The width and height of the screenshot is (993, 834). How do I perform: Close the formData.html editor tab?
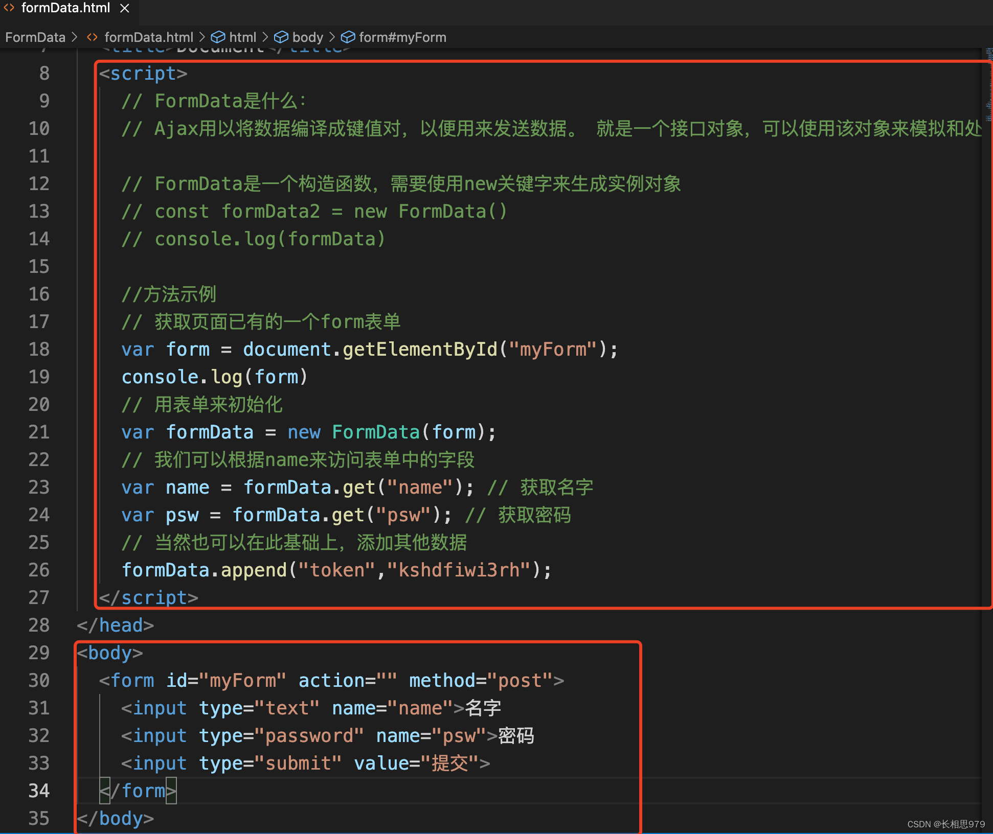[125, 8]
